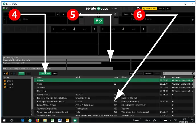Sort library by bpm column header
This screenshot has width=196, height=124.
point(116,77)
